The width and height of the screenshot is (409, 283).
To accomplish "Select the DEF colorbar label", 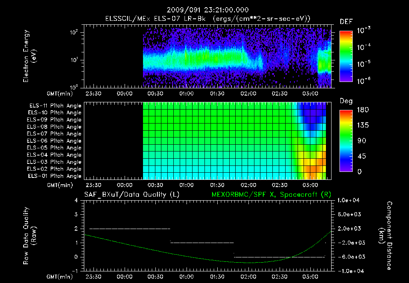I will (346, 22).
